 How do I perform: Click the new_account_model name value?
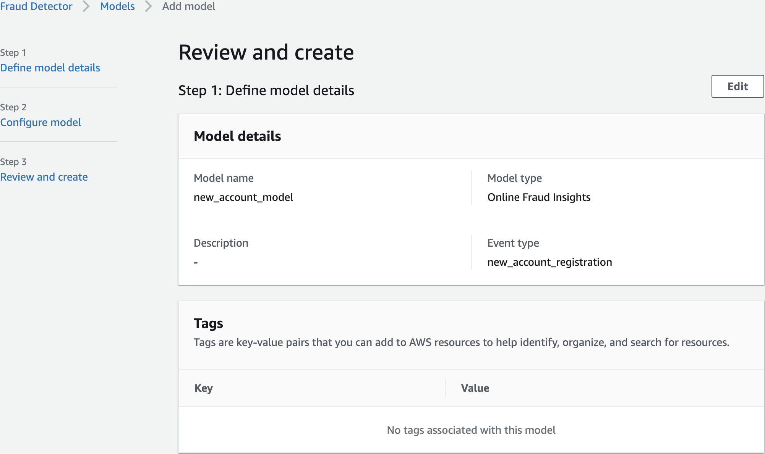243,197
